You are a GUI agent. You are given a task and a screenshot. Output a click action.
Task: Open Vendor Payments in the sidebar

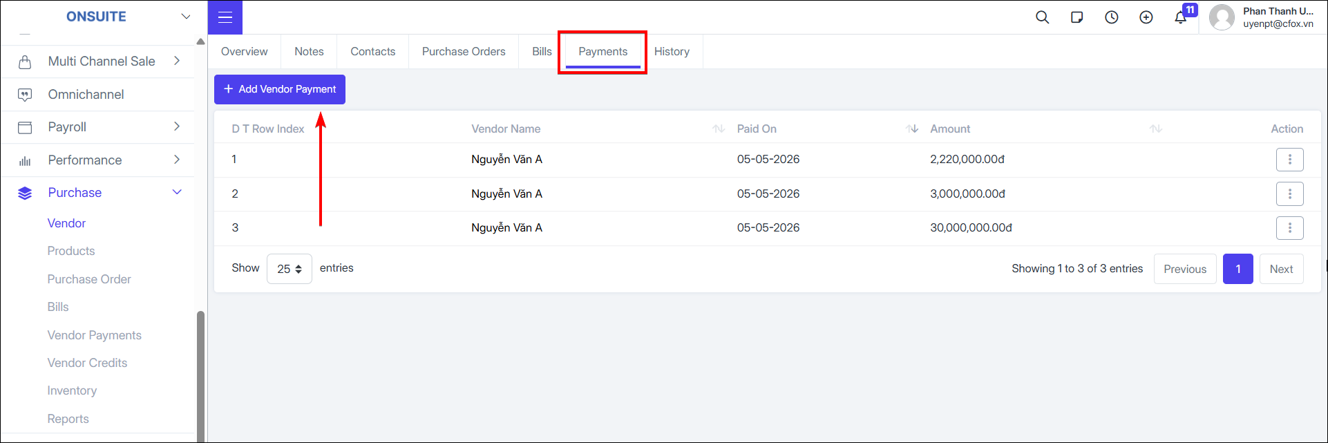point(95,335)
